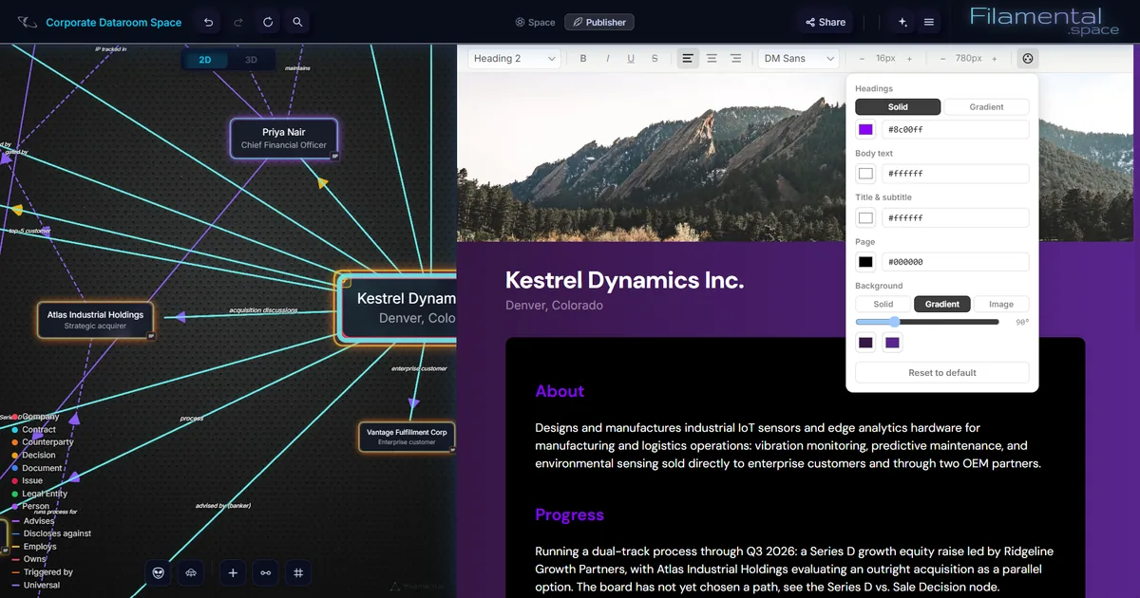Click the gradient angle slider
Image resolution: width=1140 pixels, height=598 pixels.
tap(928, 323)
